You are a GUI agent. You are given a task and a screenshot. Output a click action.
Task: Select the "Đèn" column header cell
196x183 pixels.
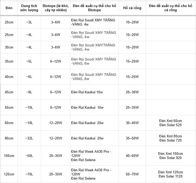pos(9,8)
